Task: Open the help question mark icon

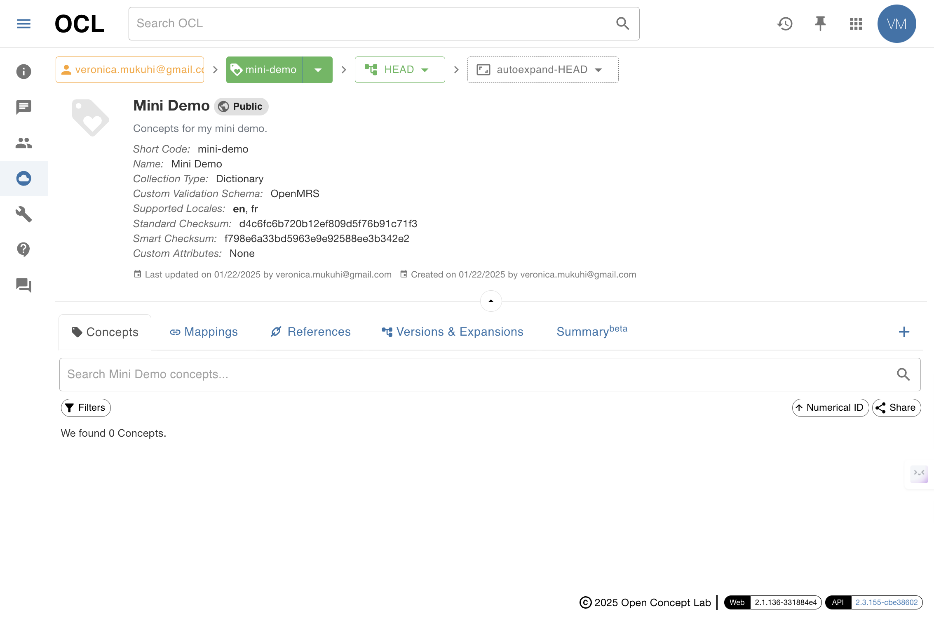Action: click(x=23, y=249)
